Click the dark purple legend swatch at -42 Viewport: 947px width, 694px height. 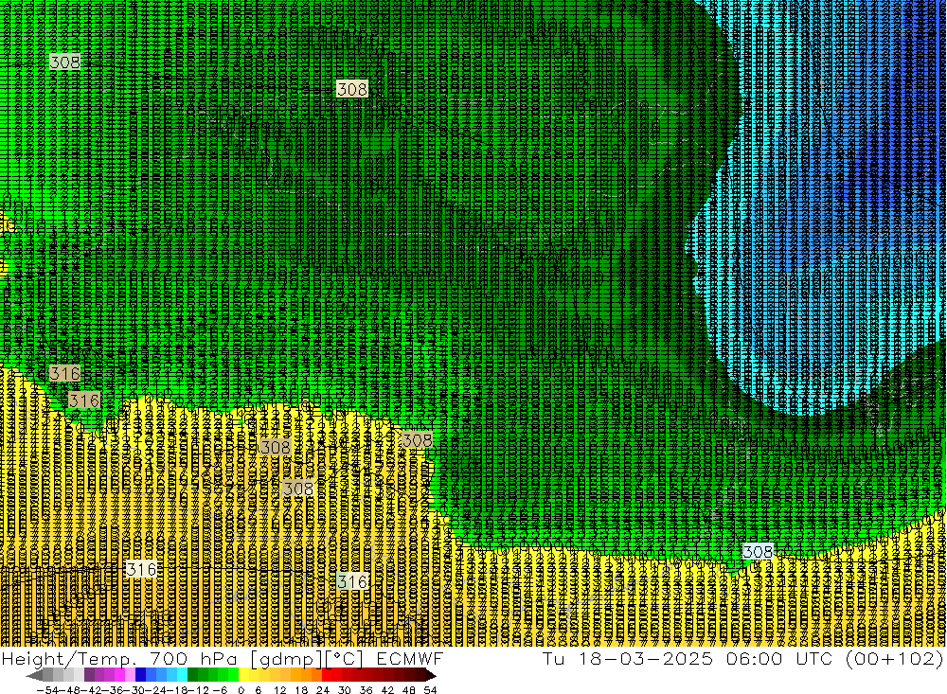click(x=89, y=675)
